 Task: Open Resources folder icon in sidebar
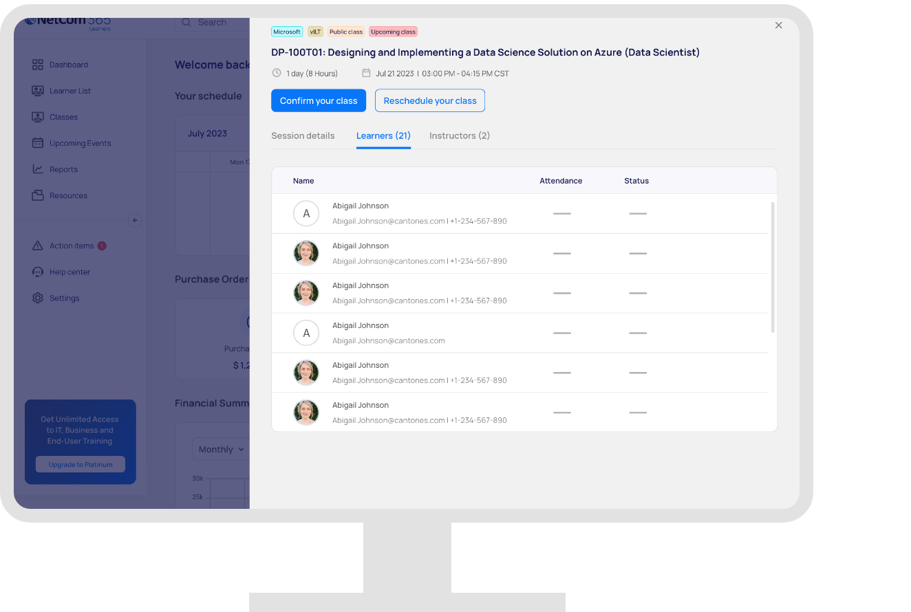[x=38, y=195]
